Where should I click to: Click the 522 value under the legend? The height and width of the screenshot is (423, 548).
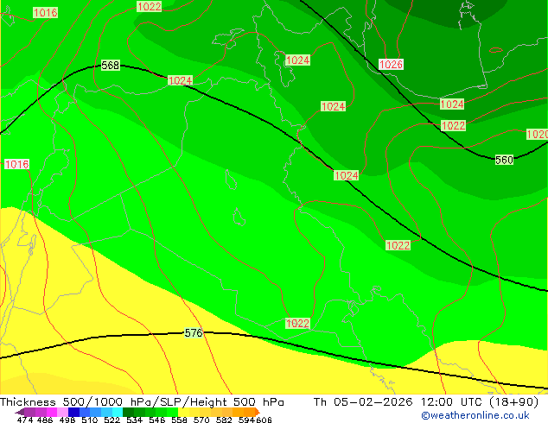click(112, 420)
